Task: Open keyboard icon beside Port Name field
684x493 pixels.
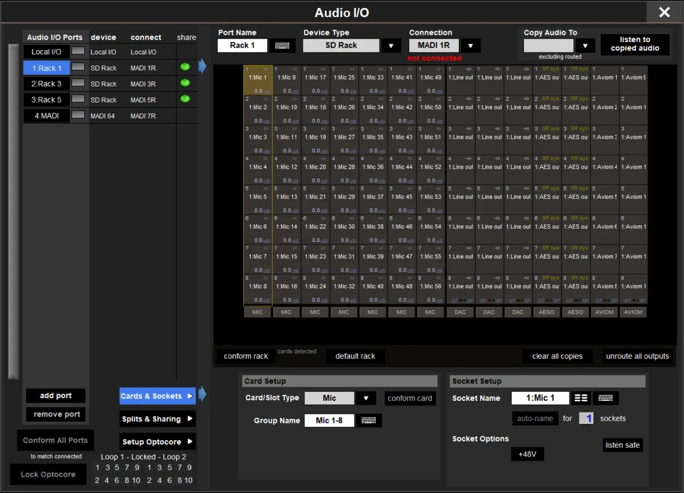Action: (x=282, y=46)
